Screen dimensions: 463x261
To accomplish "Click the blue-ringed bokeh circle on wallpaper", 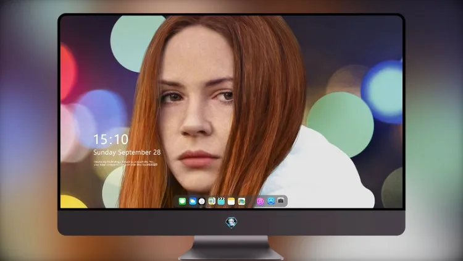I will click(x=383, y=92).
